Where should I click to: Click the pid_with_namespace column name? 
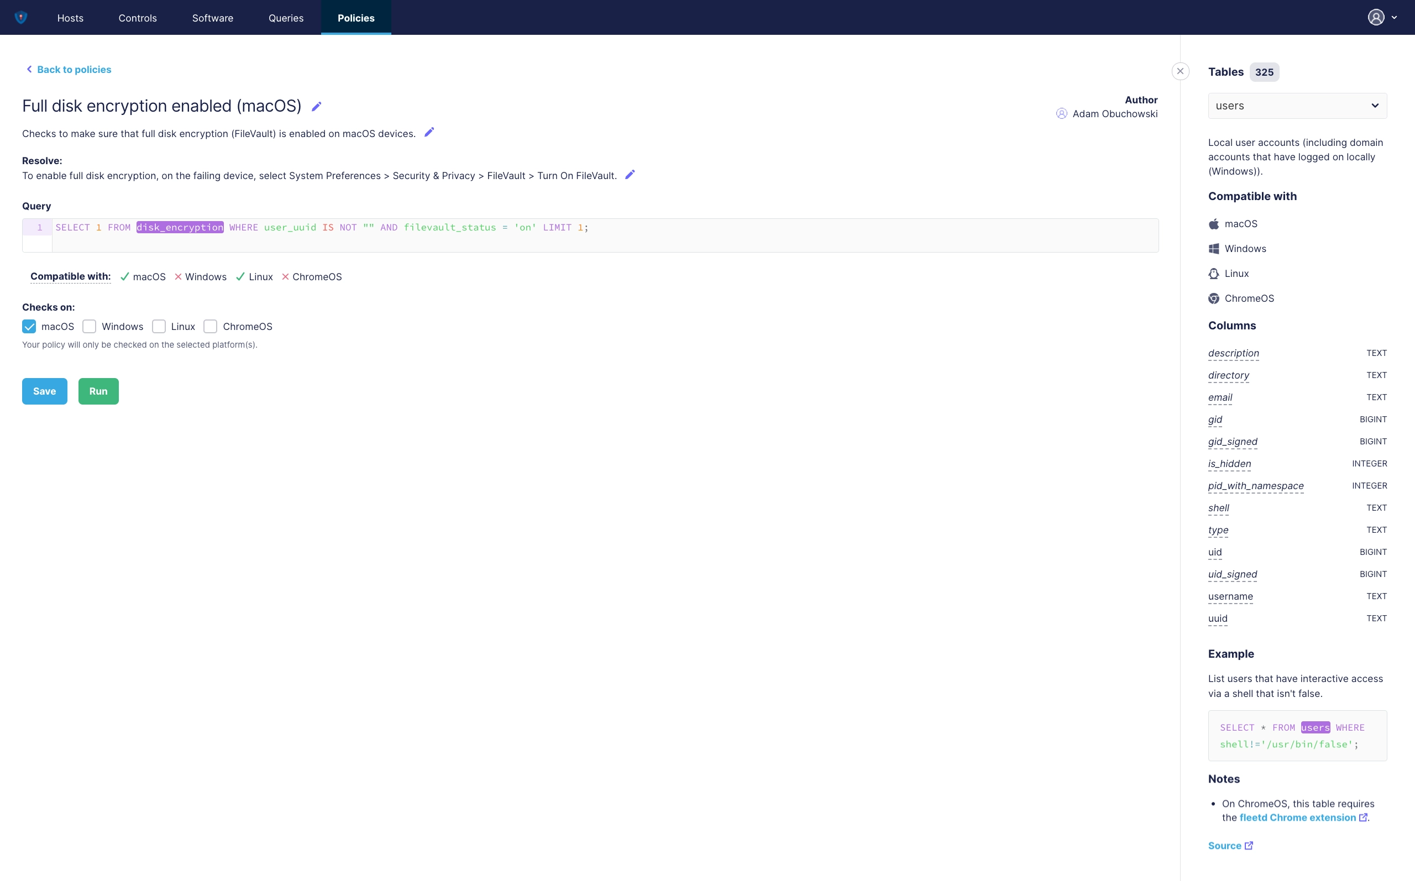pyautogui.click(x=1256, y=486)
